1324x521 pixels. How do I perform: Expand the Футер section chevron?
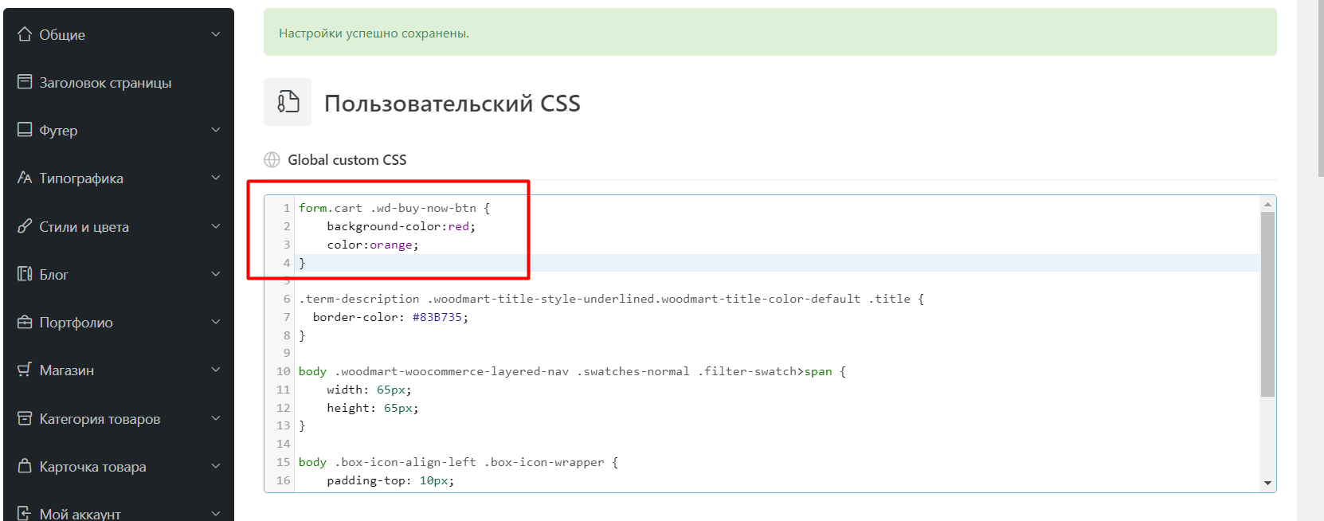216,130
